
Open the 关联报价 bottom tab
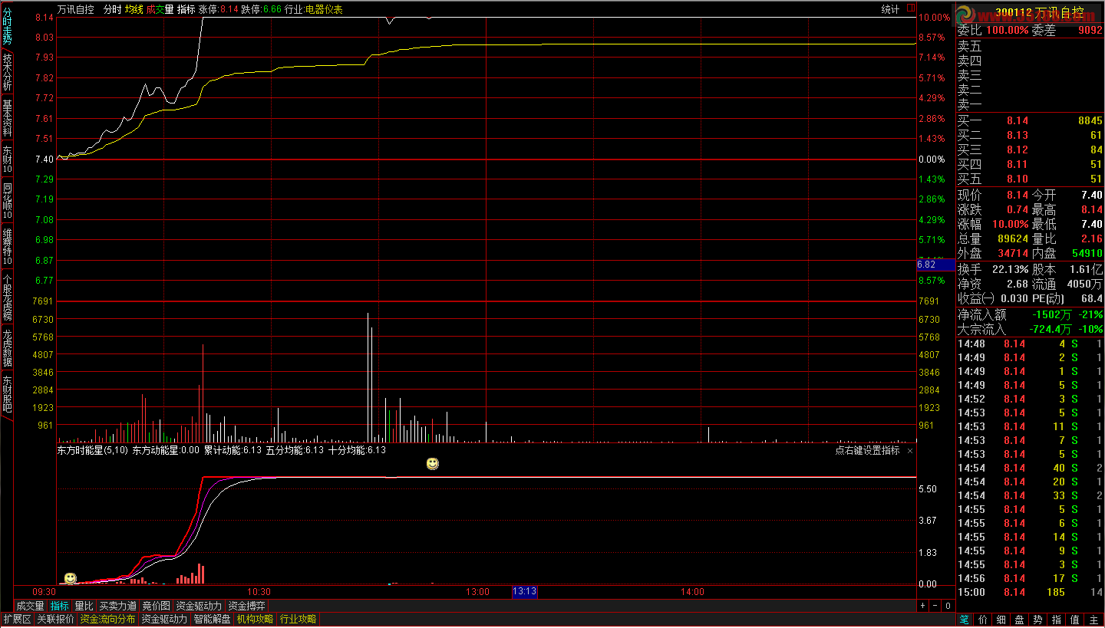point(56,620)
